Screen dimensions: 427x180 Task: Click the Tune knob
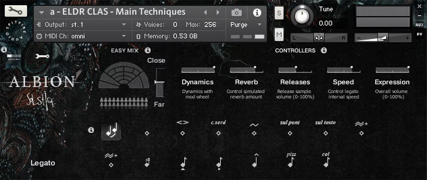tap(302, 16)
